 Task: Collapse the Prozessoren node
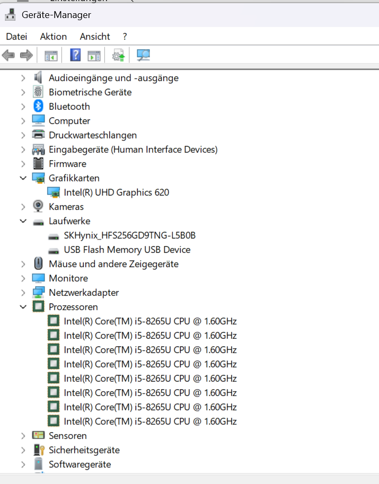[23, 307]
